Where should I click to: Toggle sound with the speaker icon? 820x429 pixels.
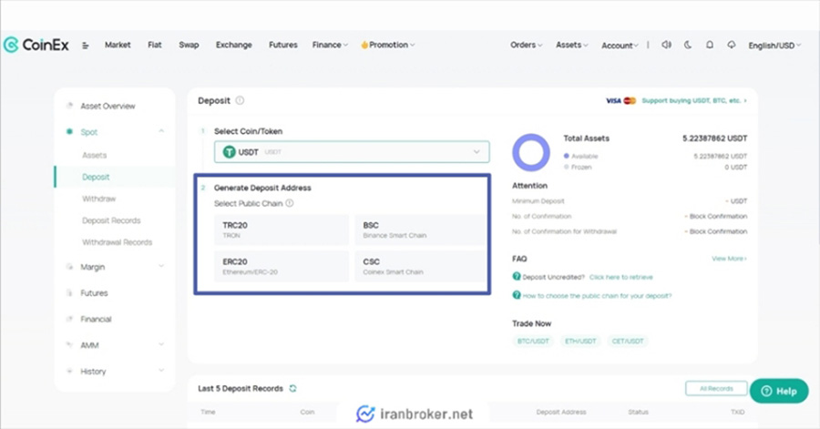tap(666, 45)
